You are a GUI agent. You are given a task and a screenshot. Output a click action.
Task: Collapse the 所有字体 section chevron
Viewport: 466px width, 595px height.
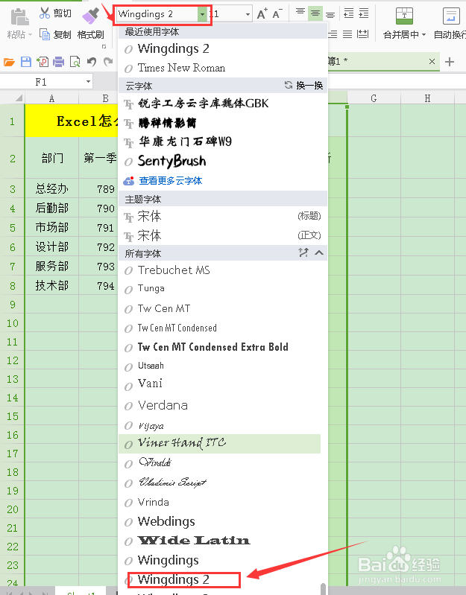(319, 252)
